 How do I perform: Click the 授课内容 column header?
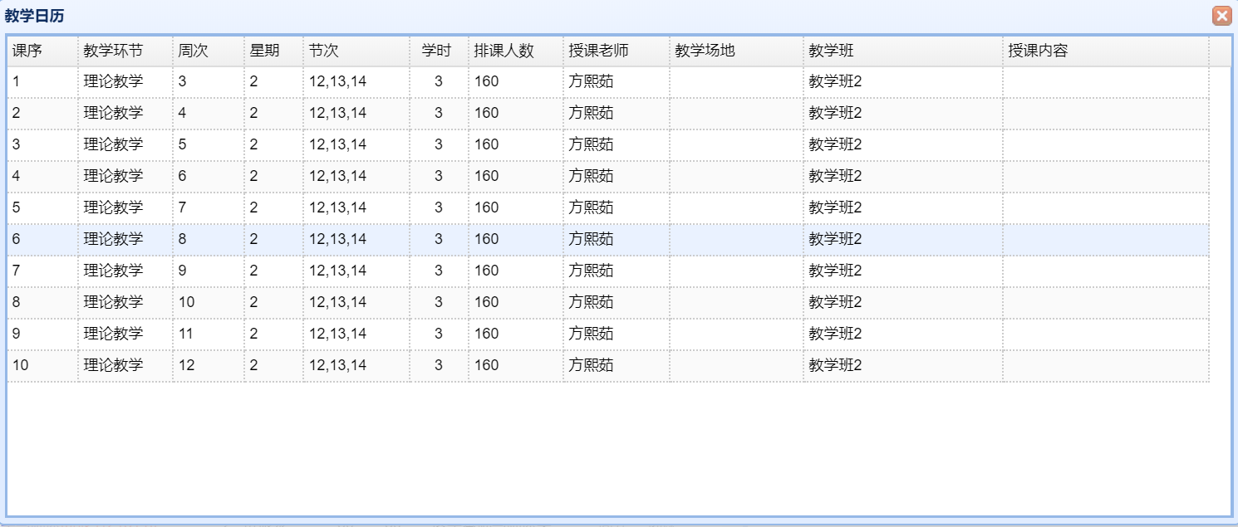1106,51
